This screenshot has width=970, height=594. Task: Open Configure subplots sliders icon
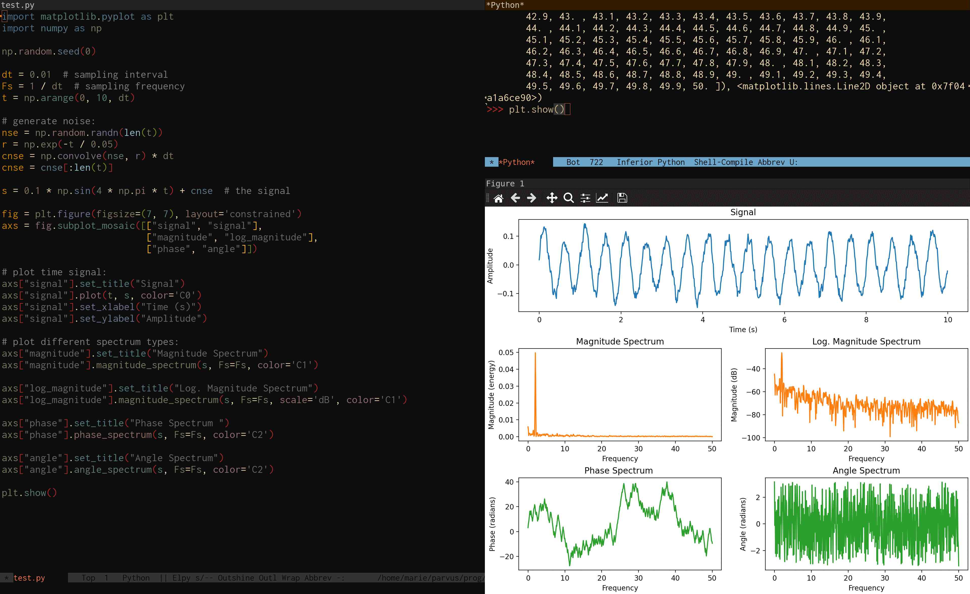click(x=585, y=198)
